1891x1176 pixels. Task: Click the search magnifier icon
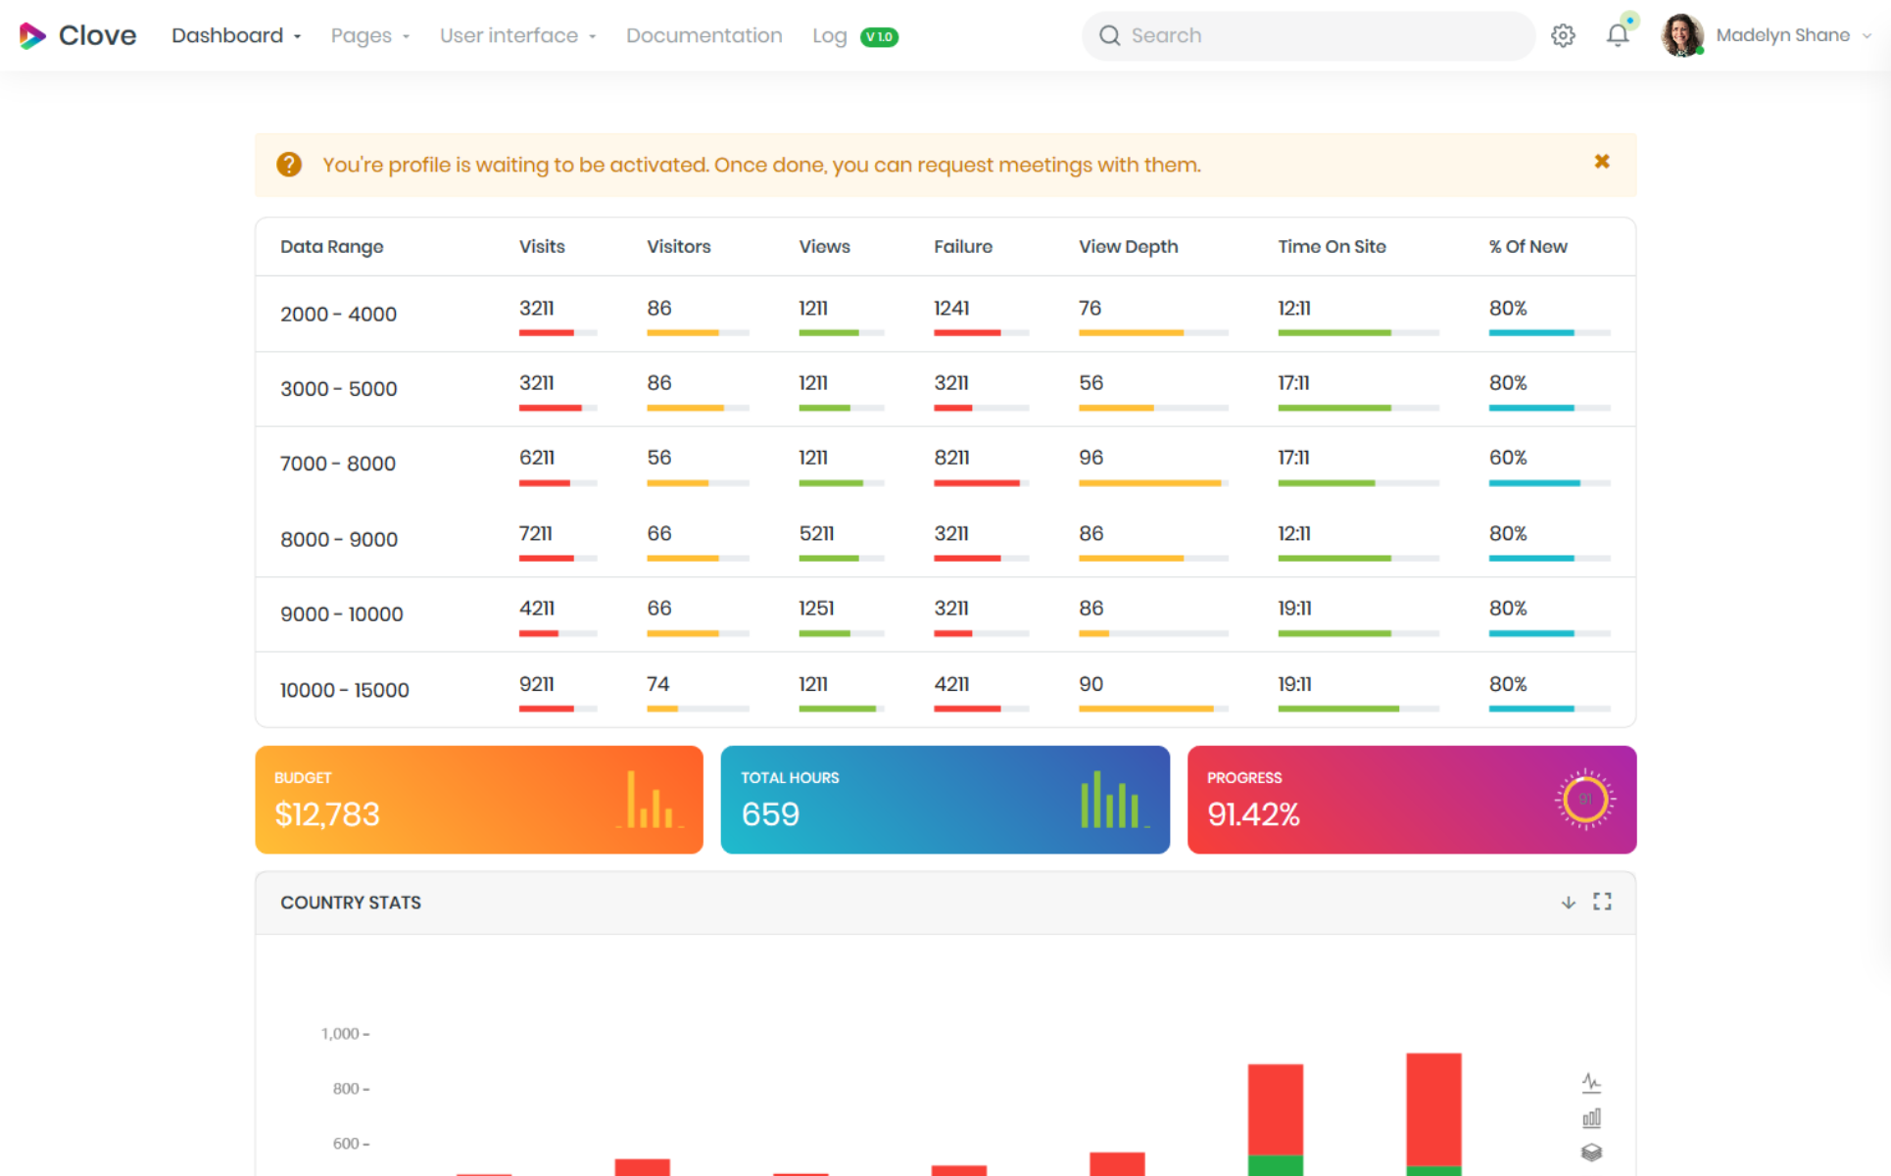click(1109, 36)
